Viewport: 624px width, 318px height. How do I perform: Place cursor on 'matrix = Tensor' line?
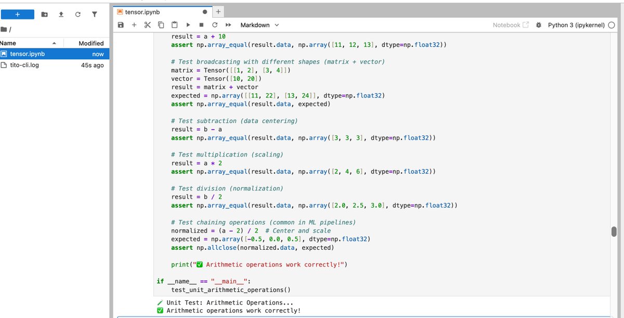(230, 70)
